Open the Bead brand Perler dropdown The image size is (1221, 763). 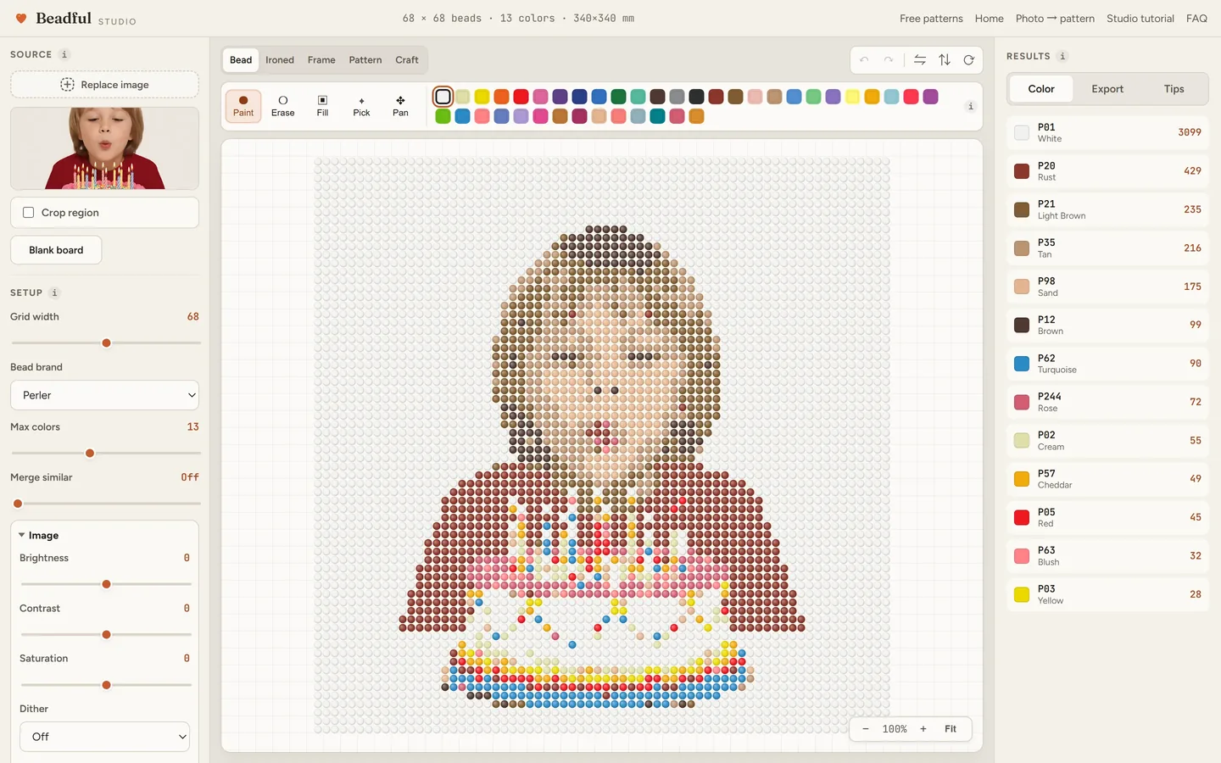(x=105, y=395)
